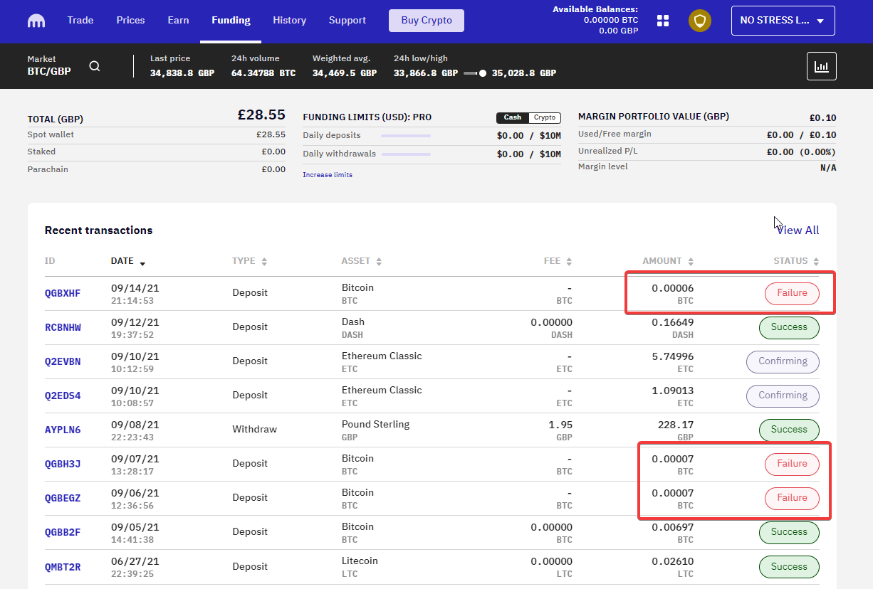
Task: Open View All recent transactions
Action: click(798, 230)
